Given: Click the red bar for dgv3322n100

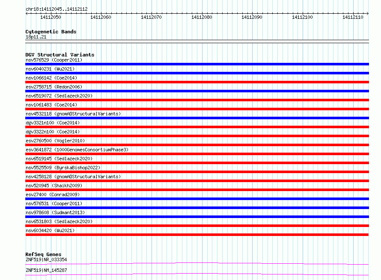Looking at the screenshot, I should click(197, 136).
